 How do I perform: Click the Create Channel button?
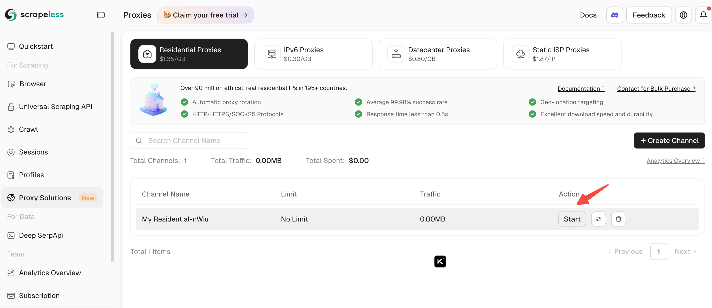pos(669,140)
